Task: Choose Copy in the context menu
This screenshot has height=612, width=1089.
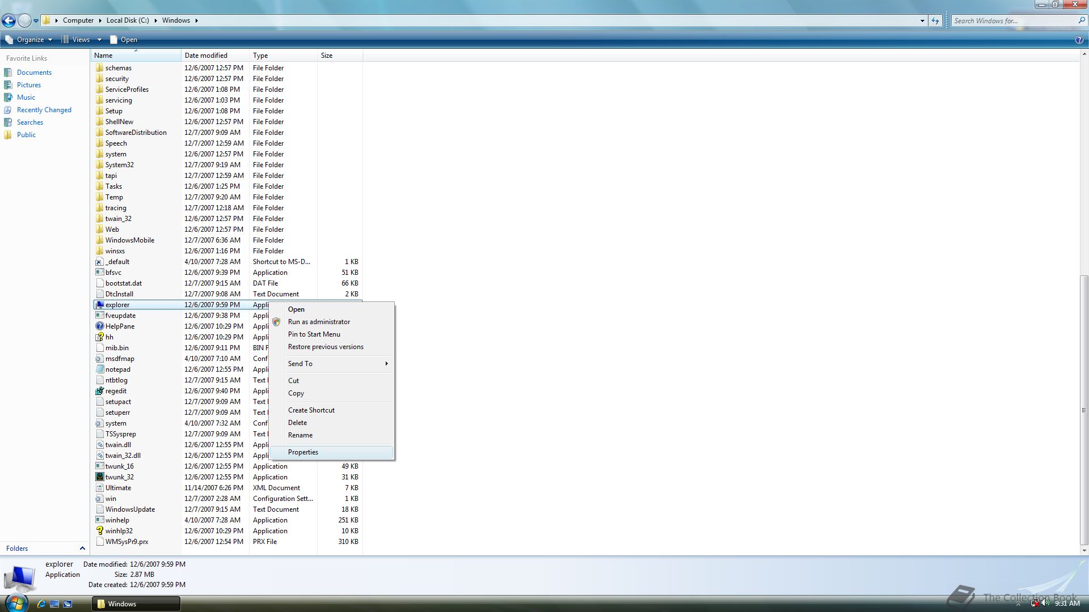Action: 332,393
